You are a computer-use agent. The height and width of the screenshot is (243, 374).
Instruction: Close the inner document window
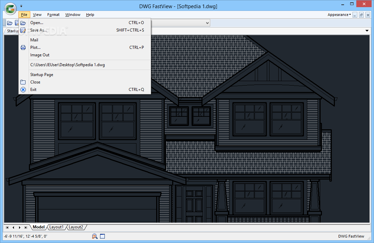368,15
